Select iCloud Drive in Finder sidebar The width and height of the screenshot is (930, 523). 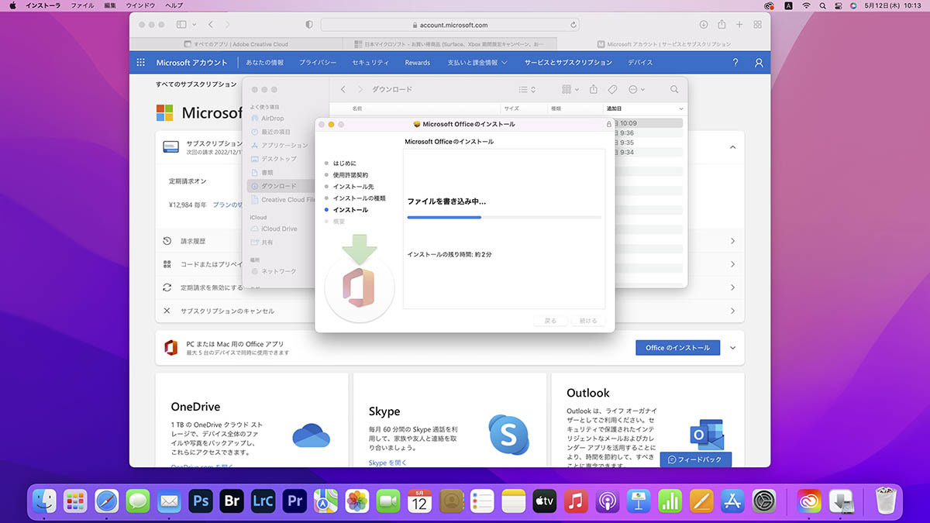279,229
